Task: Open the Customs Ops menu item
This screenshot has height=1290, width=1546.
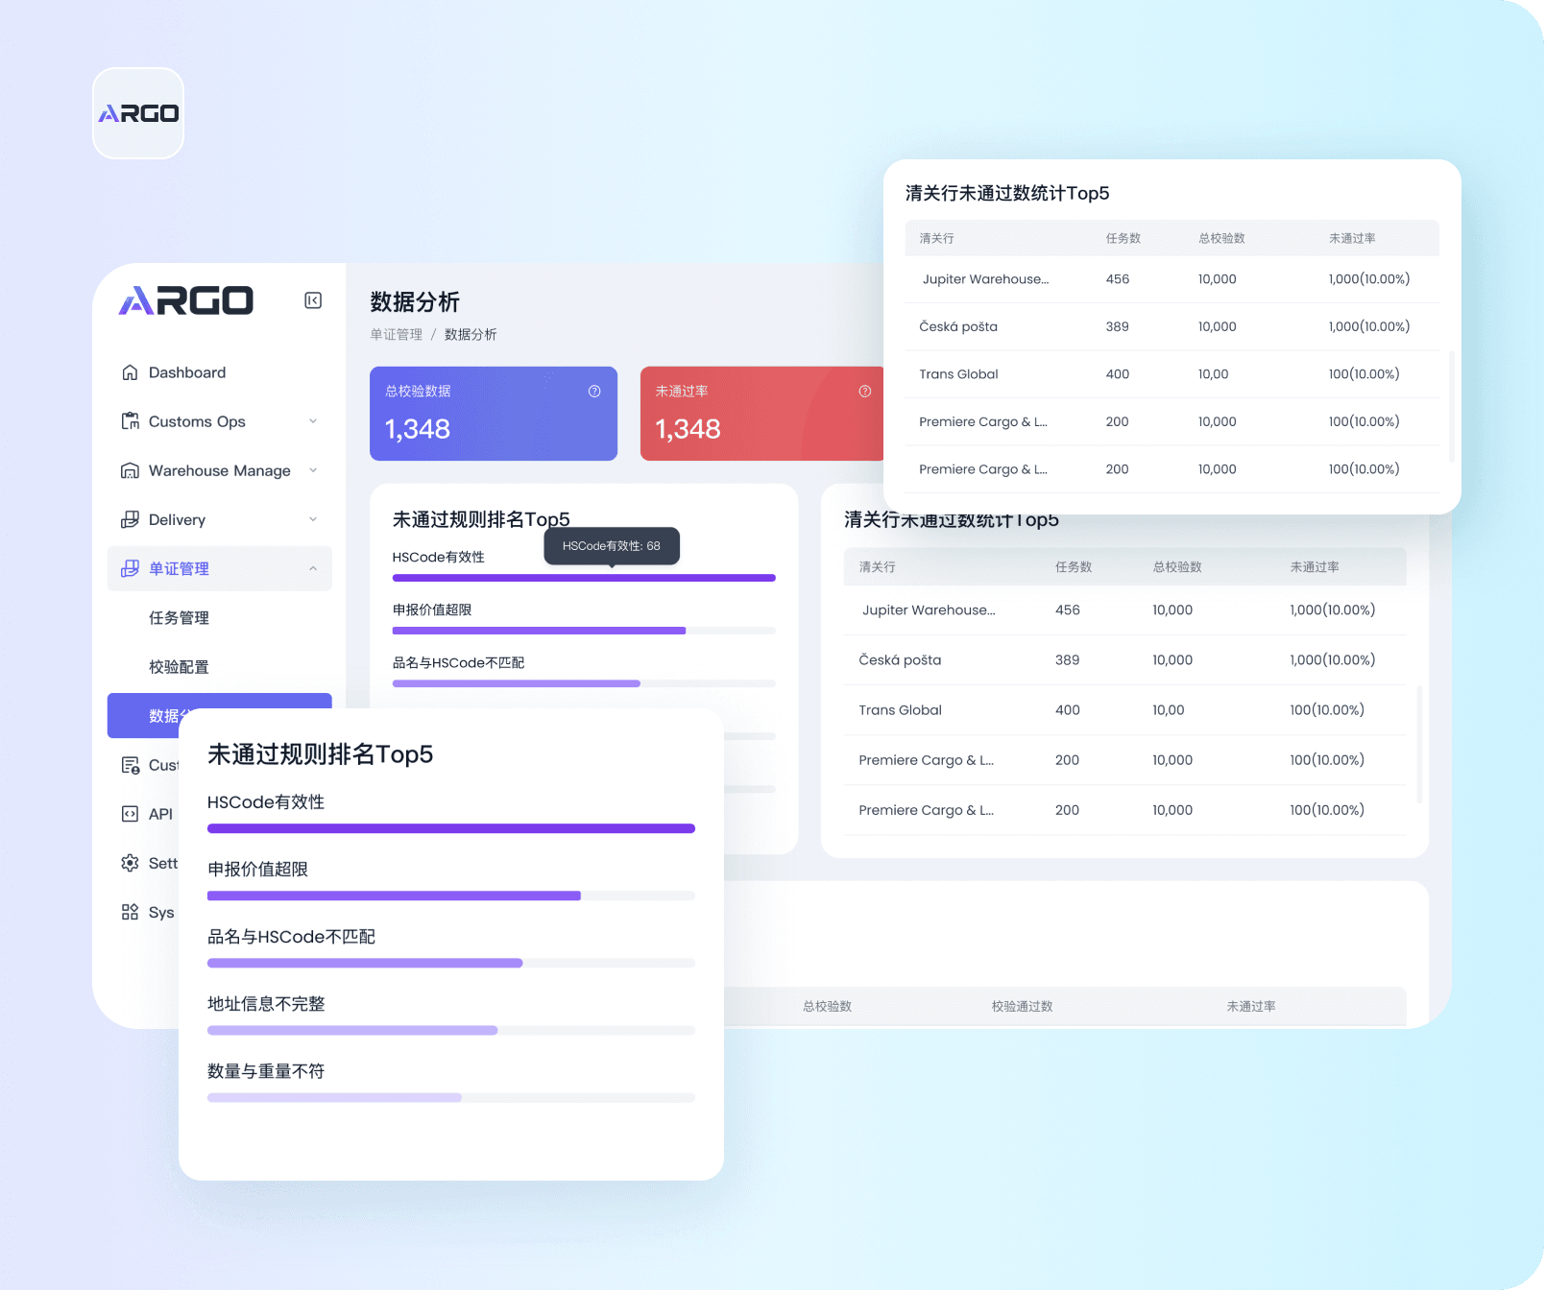Action: tap(220, 421)
